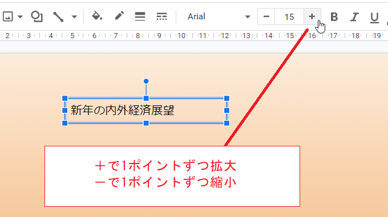Click the bottom-middle resize handle of the text box
The width and height of the screenshot is (388, 217).
[146, 123]
